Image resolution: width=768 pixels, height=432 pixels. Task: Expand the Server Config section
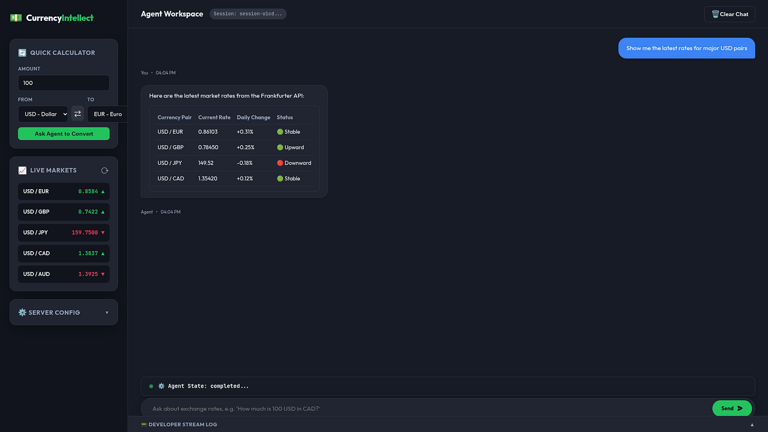(64, 312)
